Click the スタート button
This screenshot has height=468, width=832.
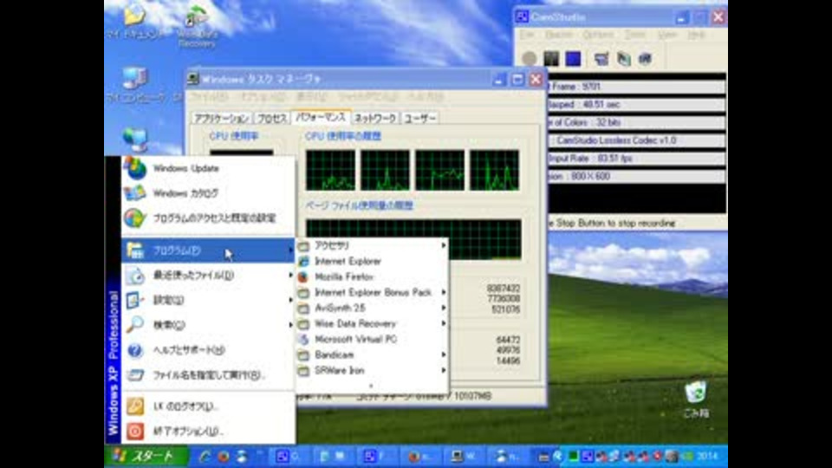[x=146, y=457]
